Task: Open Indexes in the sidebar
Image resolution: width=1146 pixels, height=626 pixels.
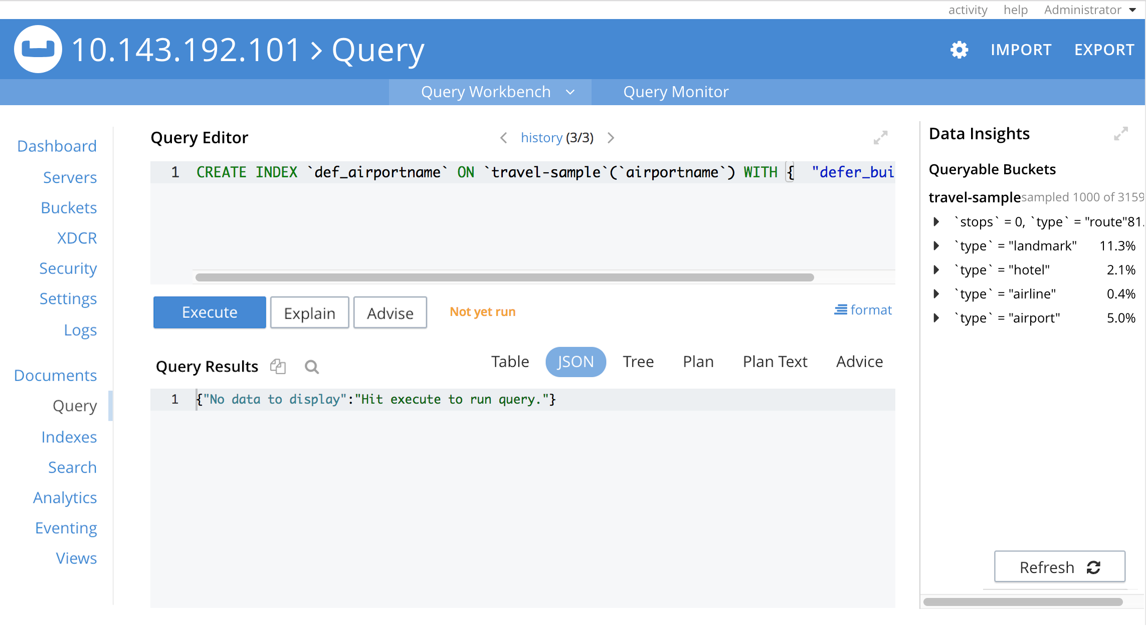Action: (69, 437)
